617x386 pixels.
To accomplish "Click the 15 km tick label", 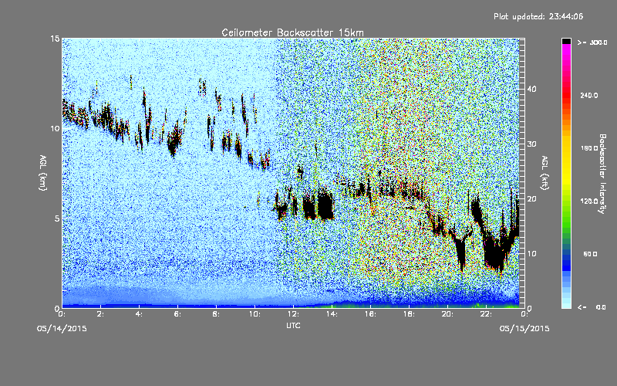I will coord(55,39).
